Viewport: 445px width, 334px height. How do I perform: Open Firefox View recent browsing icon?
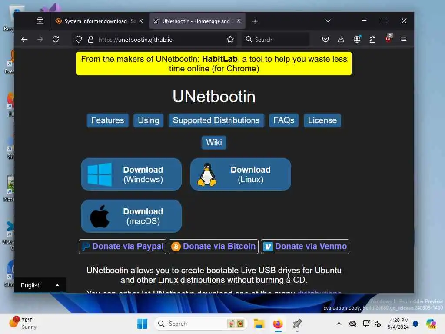click(x=40, y=21)
